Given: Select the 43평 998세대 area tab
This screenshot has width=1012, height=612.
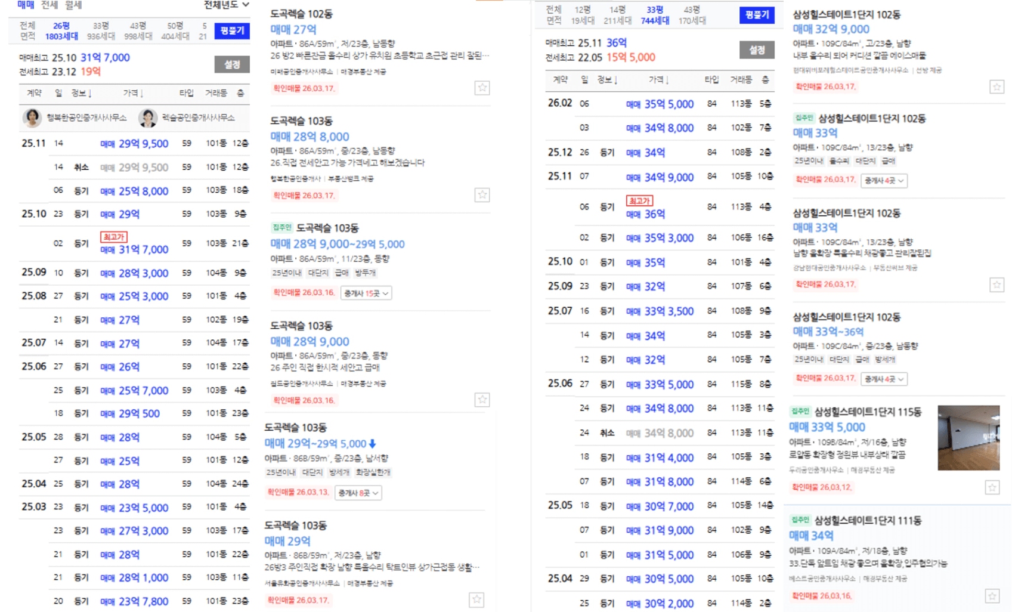Looking at the screenshot, I should click(x=138, y=31).
